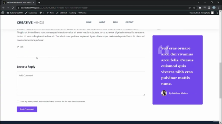Bookmark this page with the star icon
This screenshot has width=222, height=124.
tap(194, 8)
